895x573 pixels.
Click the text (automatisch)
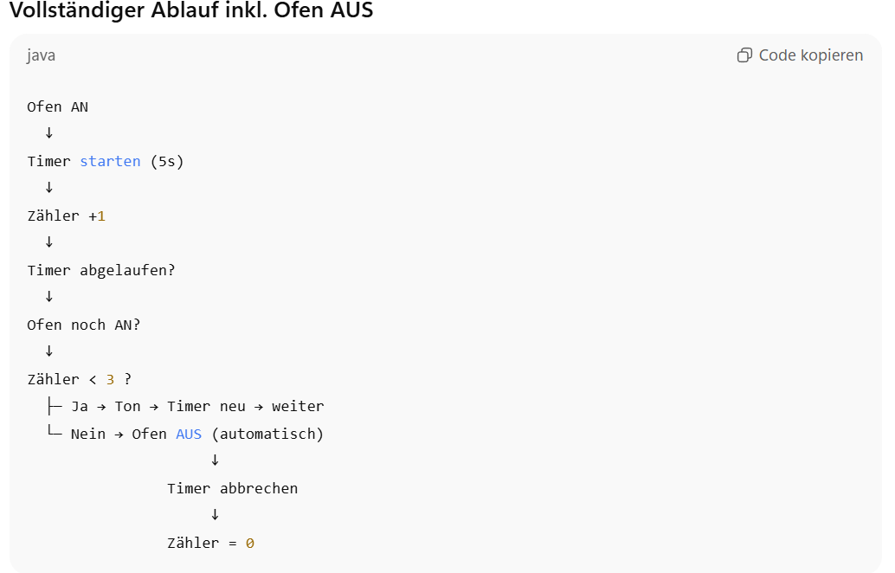[x=267, y=435]
